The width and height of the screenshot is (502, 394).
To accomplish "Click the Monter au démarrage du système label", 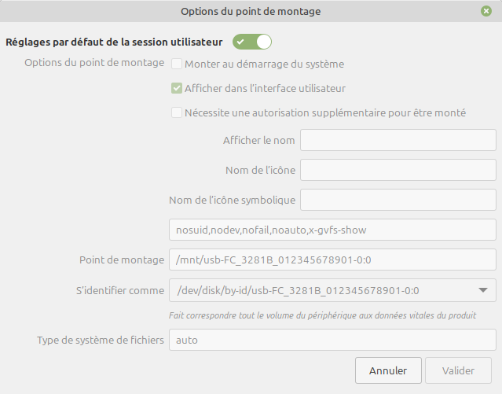I will click(x=264, y=64).
